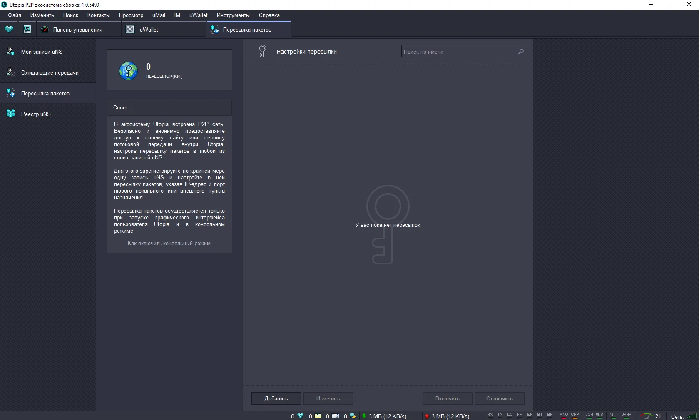
Task: Click the globe key forwarding count icon
Action: click(x=128, y=71)
